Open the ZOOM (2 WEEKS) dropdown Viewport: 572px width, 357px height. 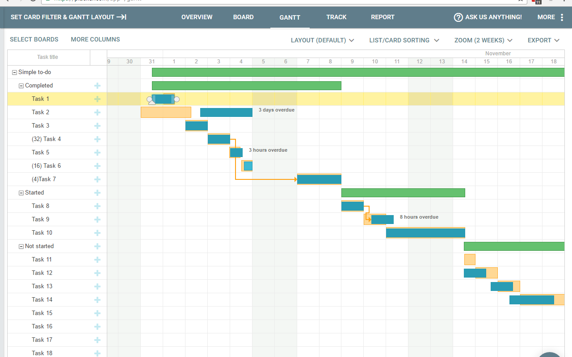[x=483, y=40]
